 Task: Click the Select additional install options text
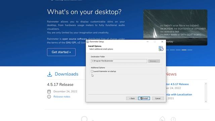pos(101,49)
